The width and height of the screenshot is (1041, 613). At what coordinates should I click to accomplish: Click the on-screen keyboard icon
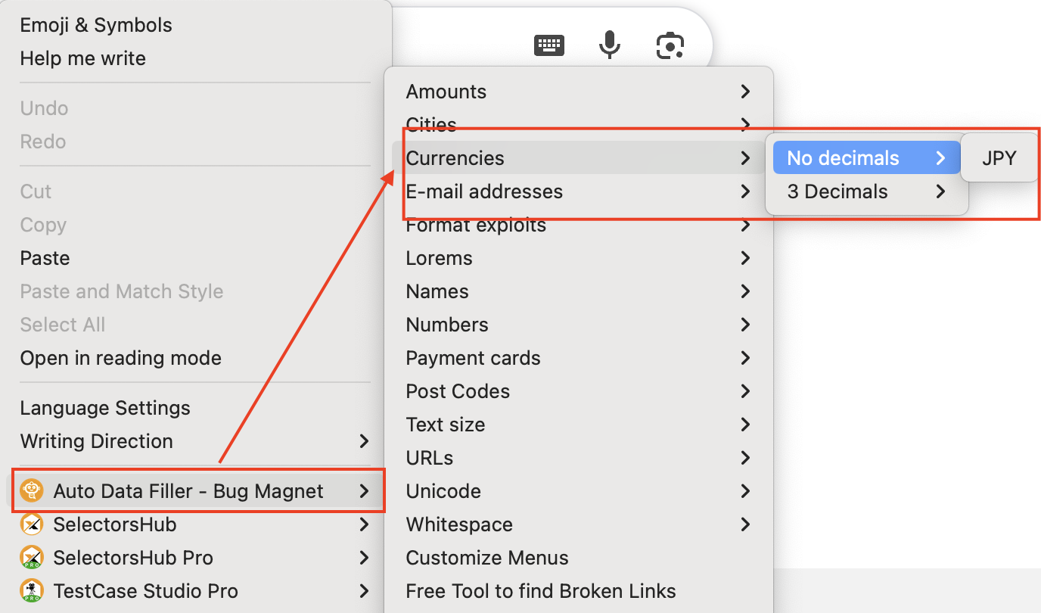[x=549, y=45]
